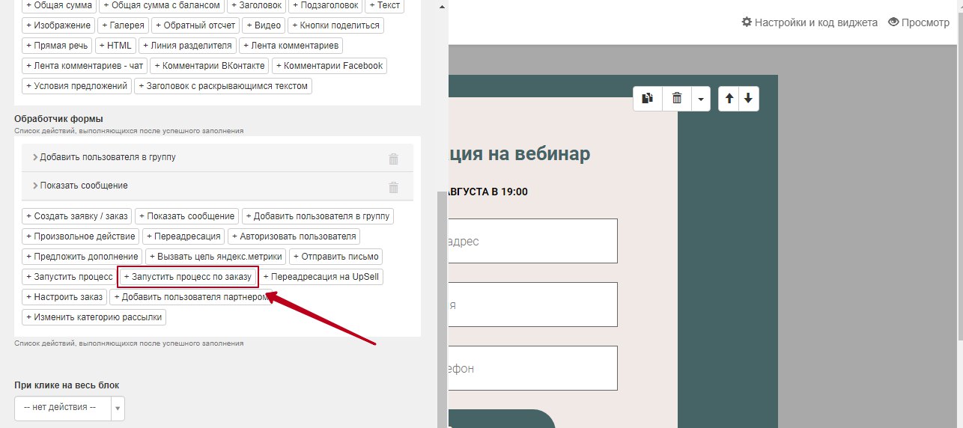Insert '+ HTML' element

pyautogui.click(x=115, y=46)
